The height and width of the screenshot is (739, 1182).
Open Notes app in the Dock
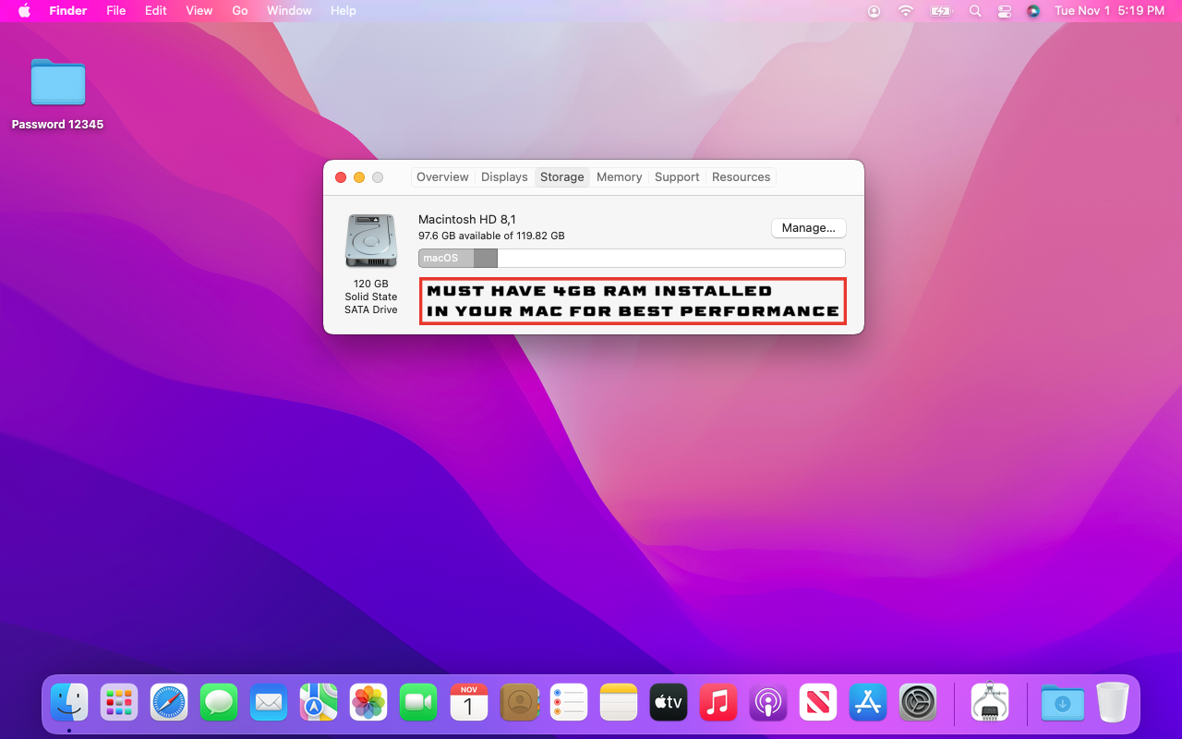click(x=618, y=702)
